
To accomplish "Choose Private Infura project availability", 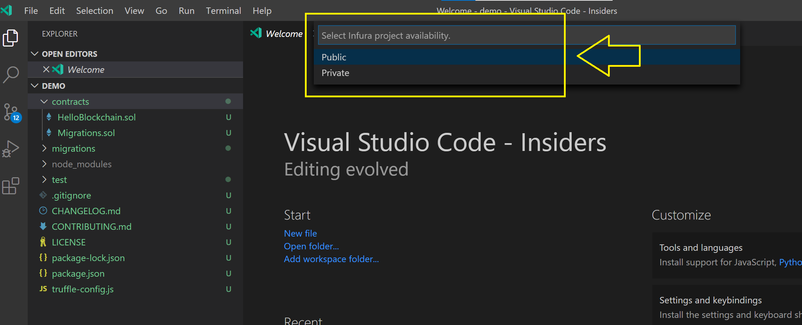I will (527, 73).
